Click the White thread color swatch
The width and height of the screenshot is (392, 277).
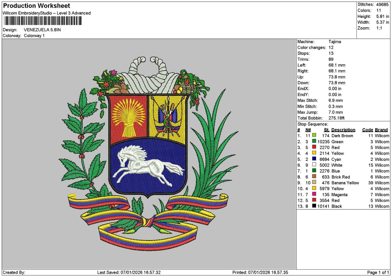tap(314, 164)
